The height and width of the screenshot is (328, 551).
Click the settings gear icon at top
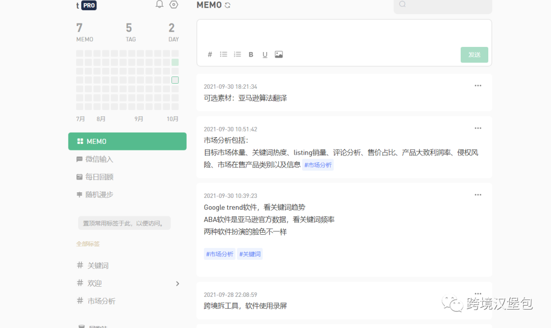(x=173, y=5)
